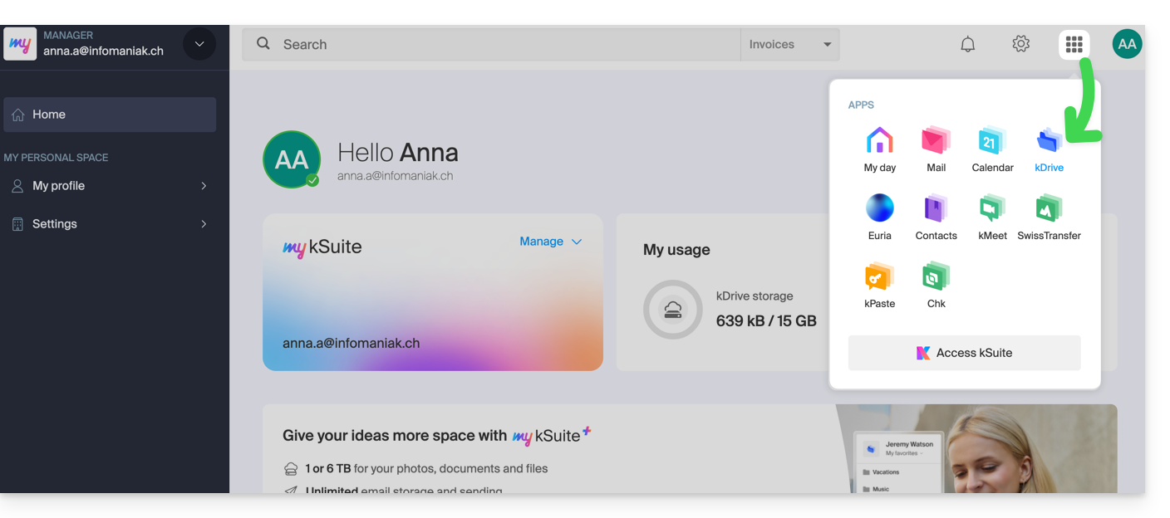
Task: Start kMeet from apps panel
Action: pos(992,209)
